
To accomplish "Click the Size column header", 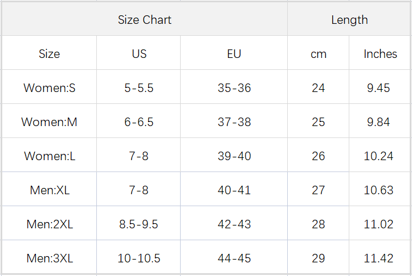I will (49, 54).
